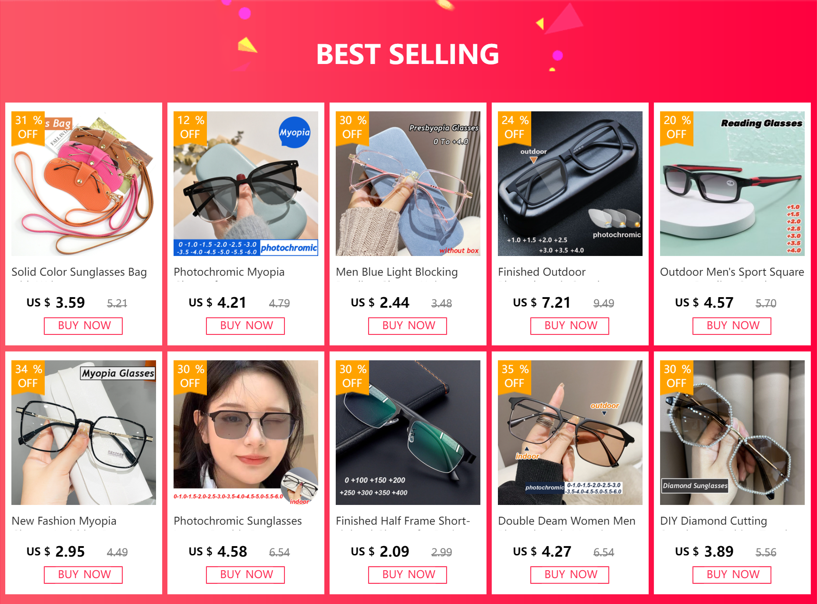
Task: Select the 12% OFF discount badge
Action: click(190, 127)
